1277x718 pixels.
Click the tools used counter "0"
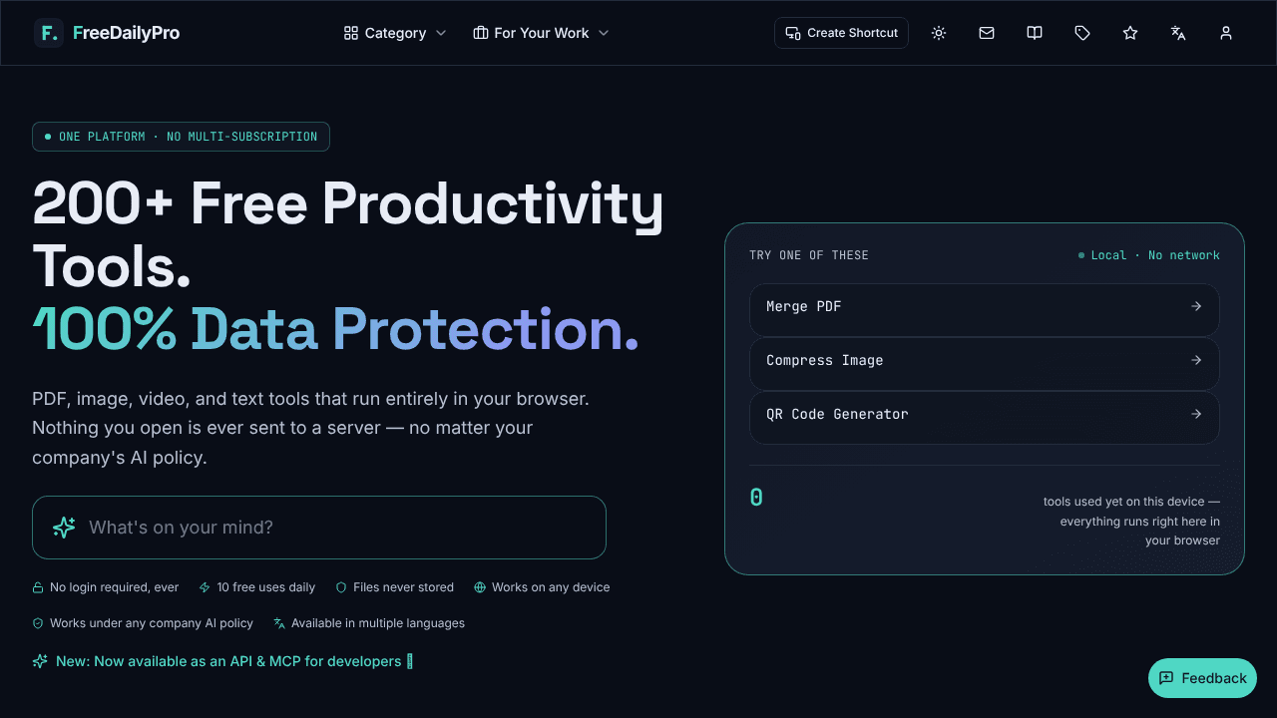tap(756, 498)
